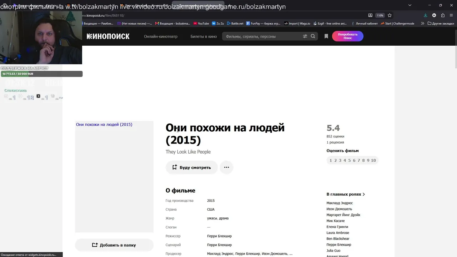Open the Другие закладки folder
This screenshot has height=257, width=457.
pos(441,24)
